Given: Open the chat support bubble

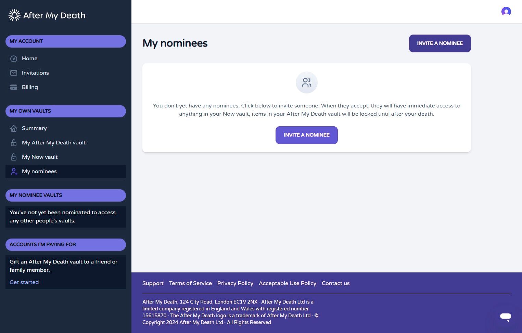Looking at the screenshot, I should coord(505,316).
